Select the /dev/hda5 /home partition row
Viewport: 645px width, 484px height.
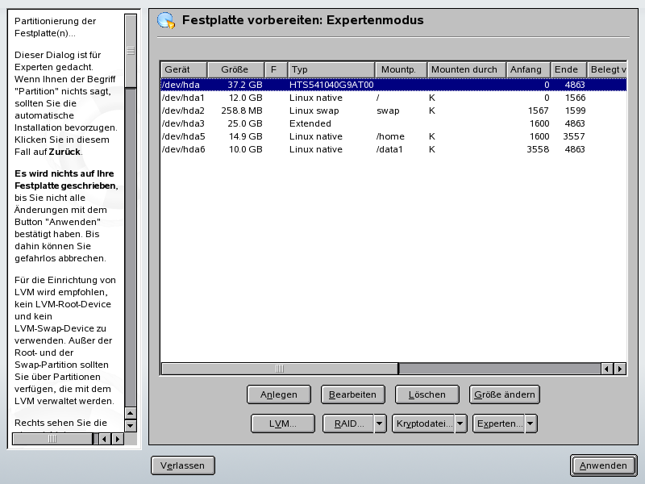(322, 136)
